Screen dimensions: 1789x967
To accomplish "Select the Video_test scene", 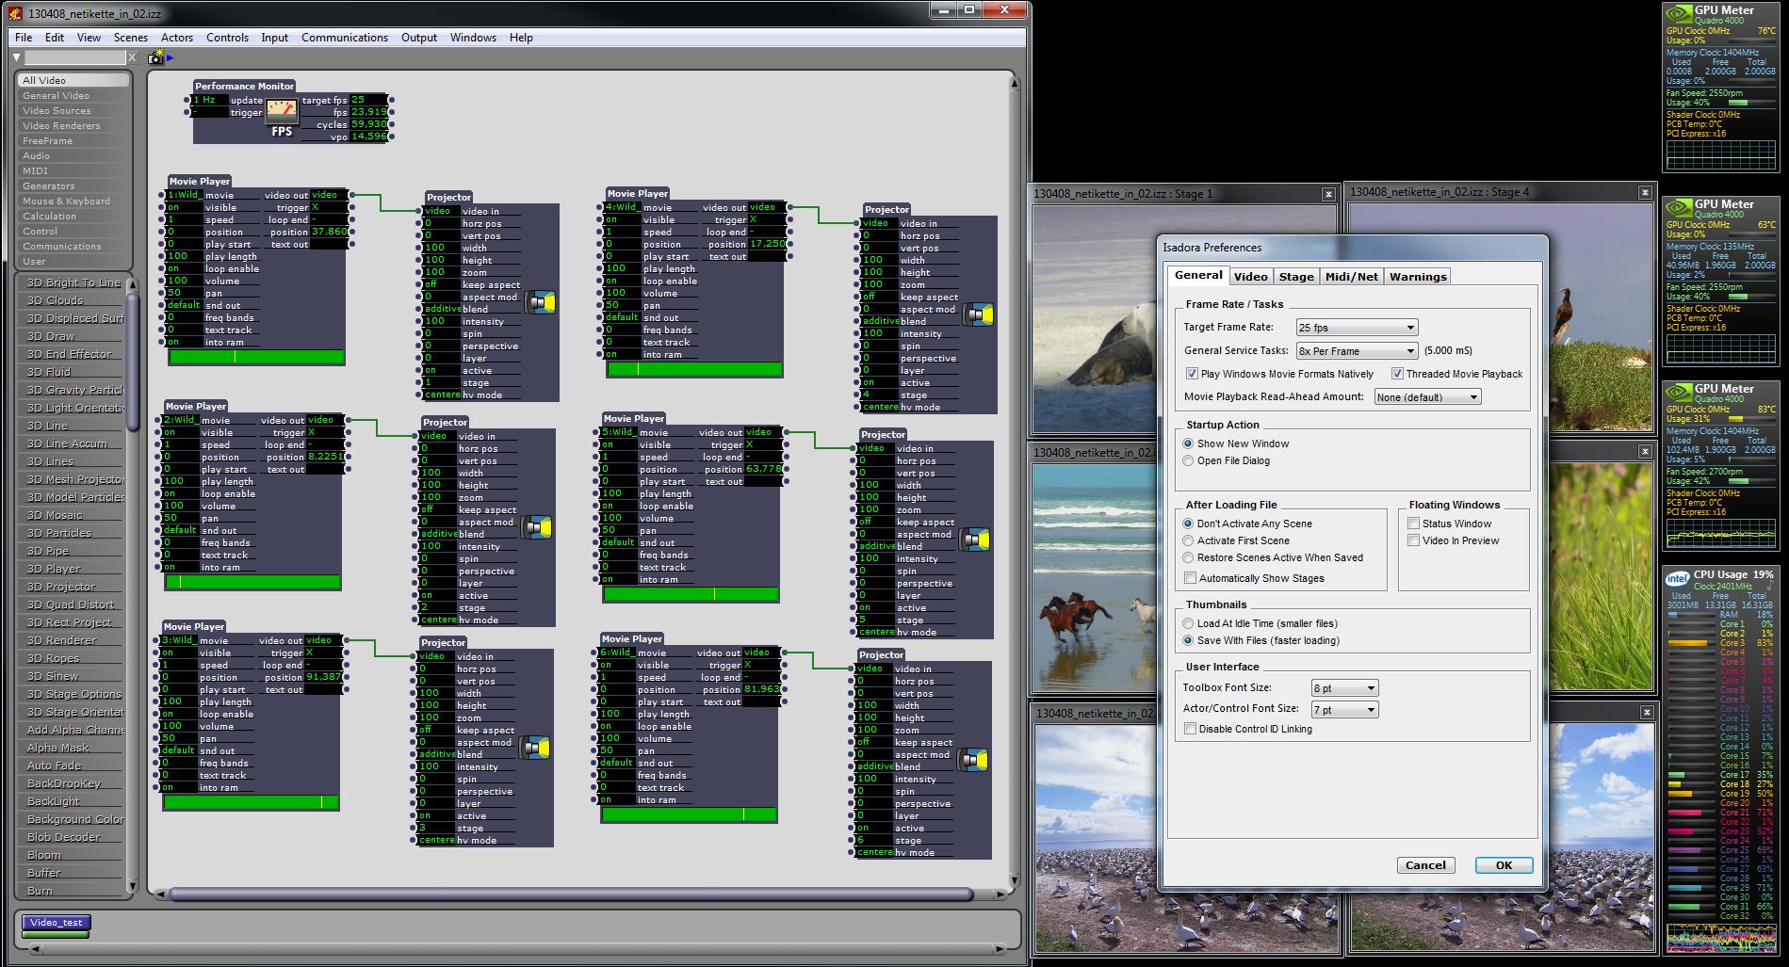I will pos(57,923).
